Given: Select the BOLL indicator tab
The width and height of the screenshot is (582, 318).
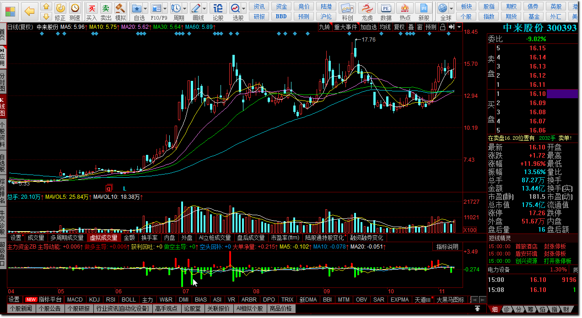Looking at the screenshot, I should coord(129,300).
